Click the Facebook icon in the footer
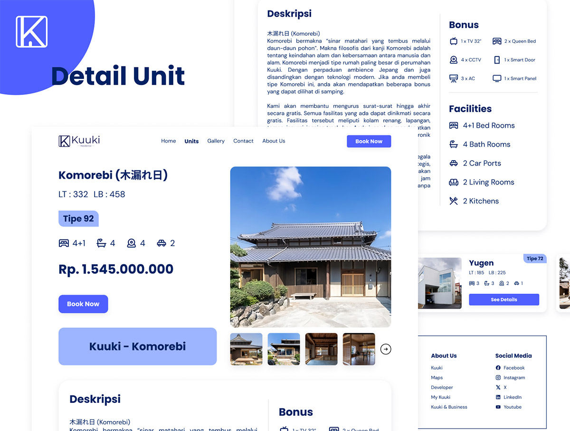The width and height of the screenshot is (570, 431). (498, 368)
